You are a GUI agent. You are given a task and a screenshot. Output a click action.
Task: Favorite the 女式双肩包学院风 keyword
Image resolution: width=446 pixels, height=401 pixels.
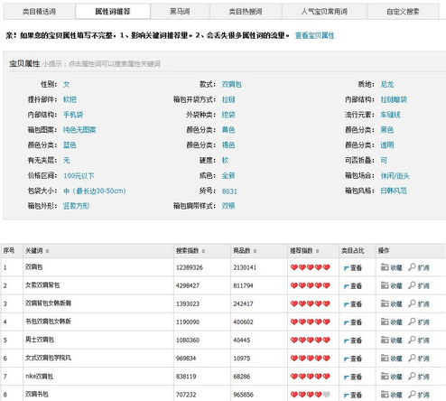pos(392,358)
